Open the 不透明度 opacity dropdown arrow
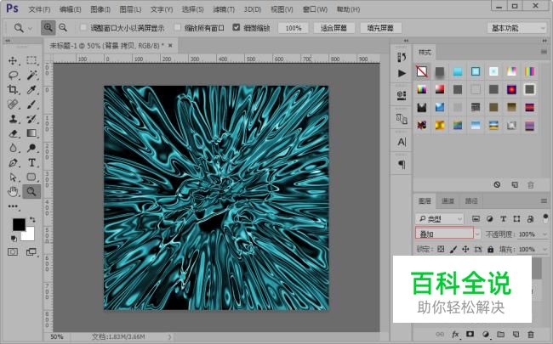The image size is (553, 344). pos(544,234)
